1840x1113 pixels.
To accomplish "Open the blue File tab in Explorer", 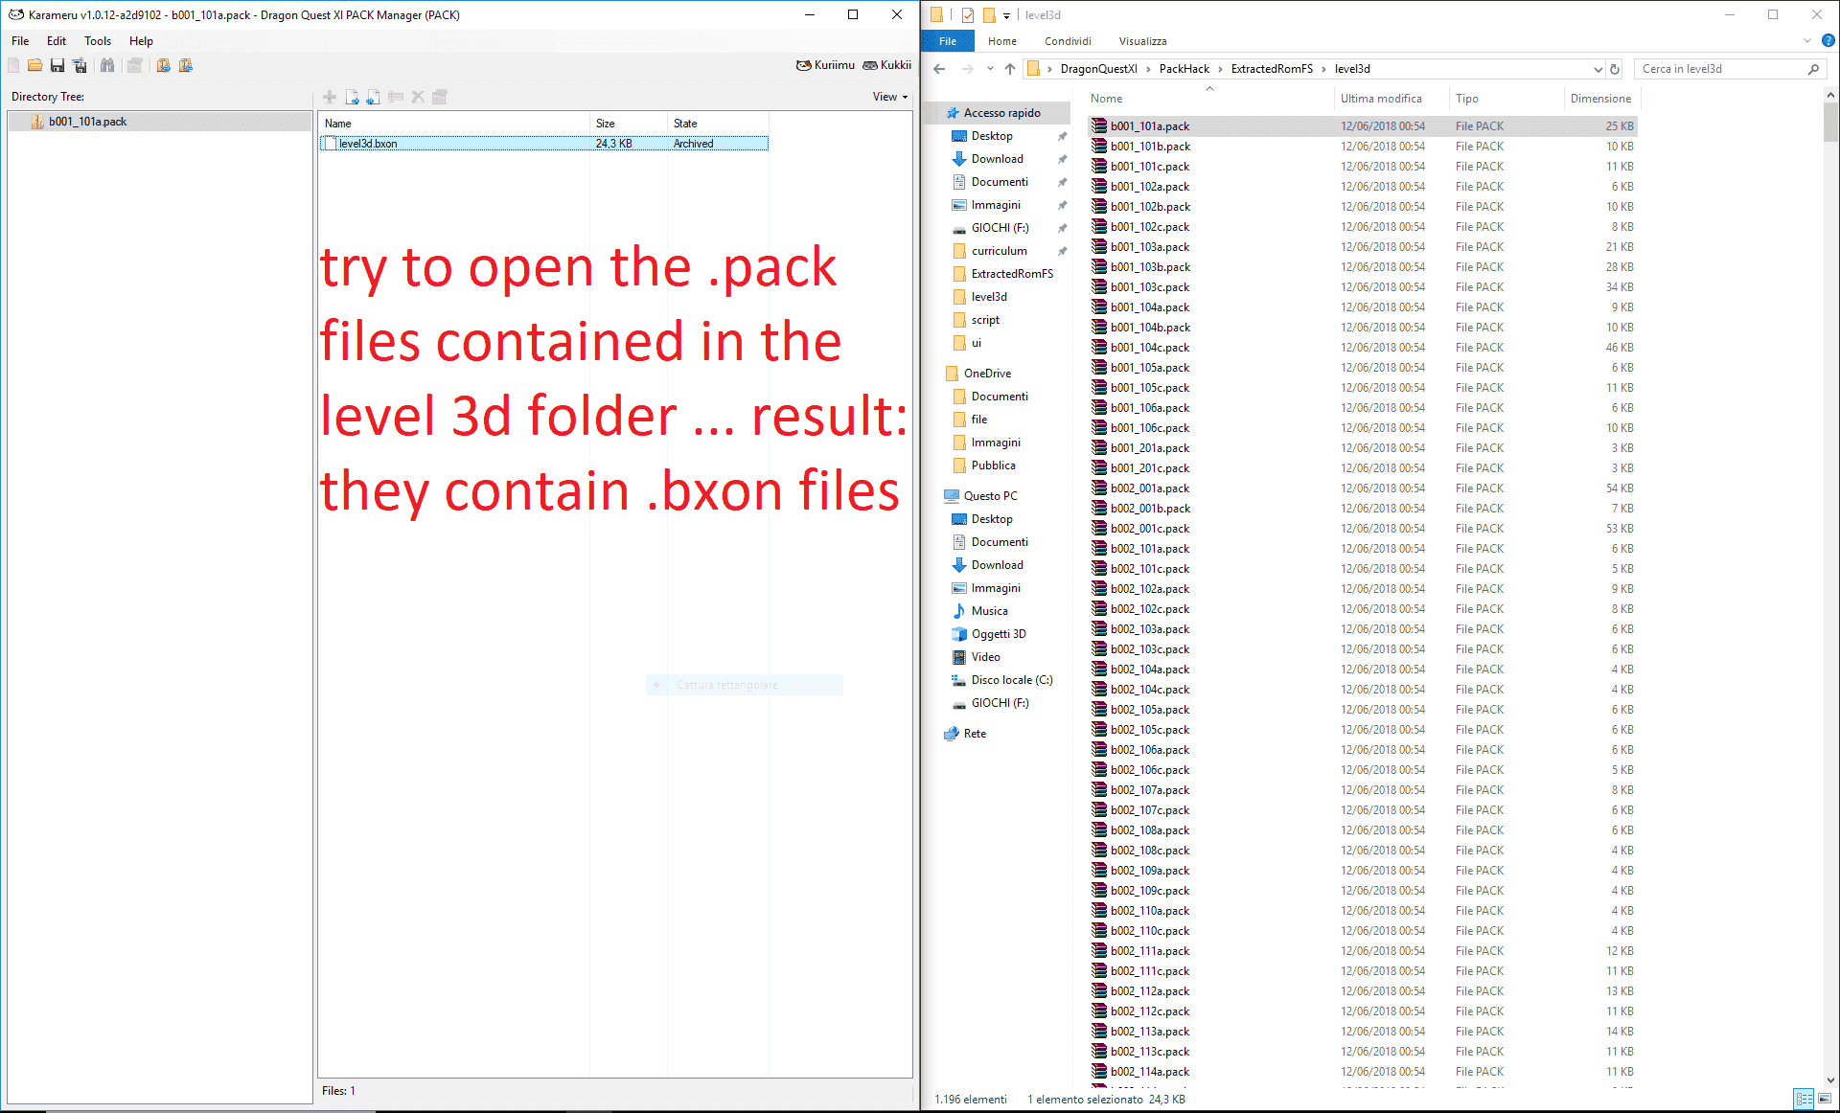I will click(948, 41).
